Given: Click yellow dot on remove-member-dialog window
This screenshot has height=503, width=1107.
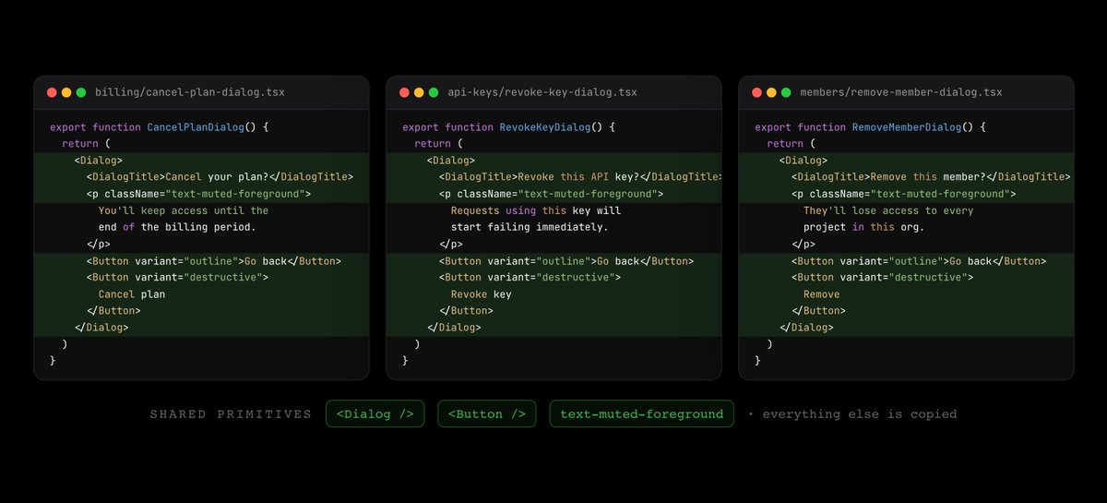Looking at the screenshot, I should click(x=771, y=92).
